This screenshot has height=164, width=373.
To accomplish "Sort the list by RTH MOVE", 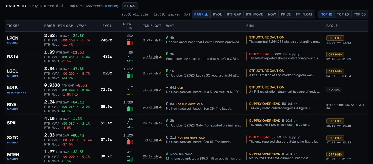I will pos(254,14).
